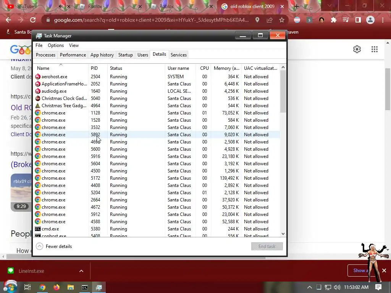Screen dimensions: 391x293
Task: Click the network icon in system tray
Action: 328,287
